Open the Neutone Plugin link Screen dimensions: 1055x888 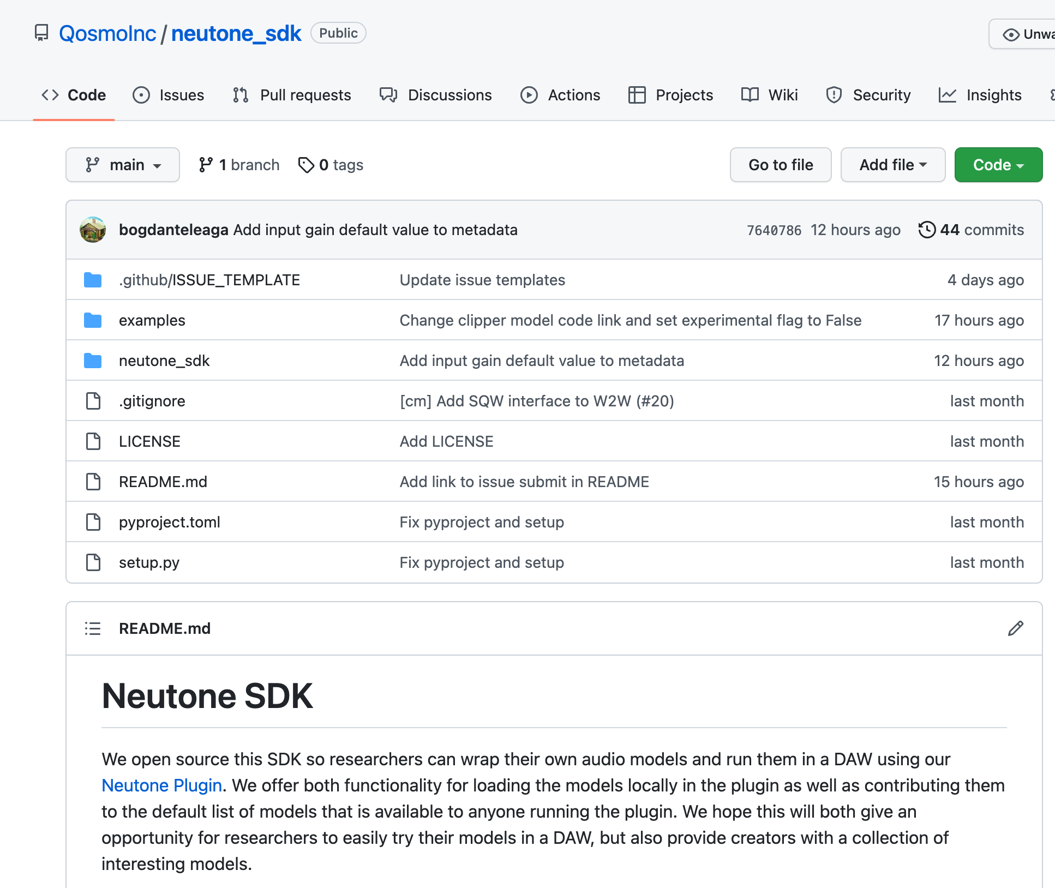click(x=161, y=785)
